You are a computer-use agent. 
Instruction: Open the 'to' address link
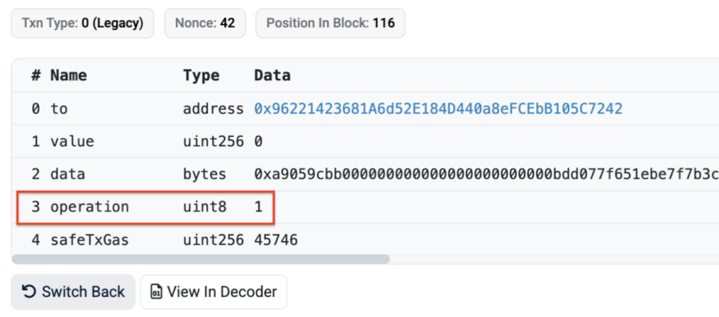[x=438, y=109]
